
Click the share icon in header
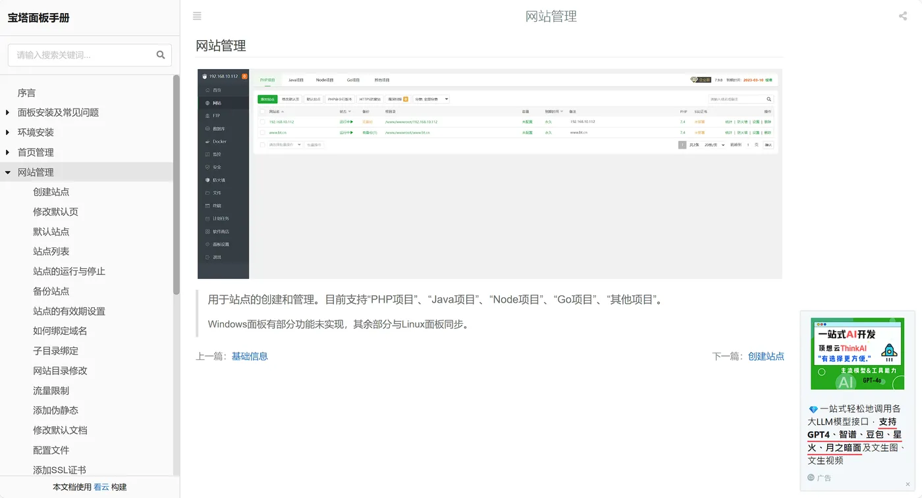click(x=903, y=16)
